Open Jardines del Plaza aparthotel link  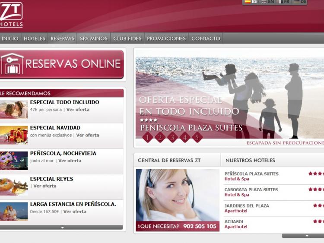[x=247, y=206]
